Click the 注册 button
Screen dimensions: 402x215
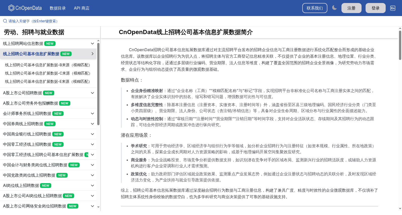pos(351,8)
